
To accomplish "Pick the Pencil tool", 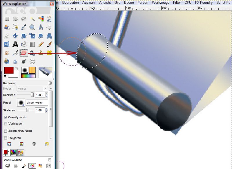I will (41, 45).
